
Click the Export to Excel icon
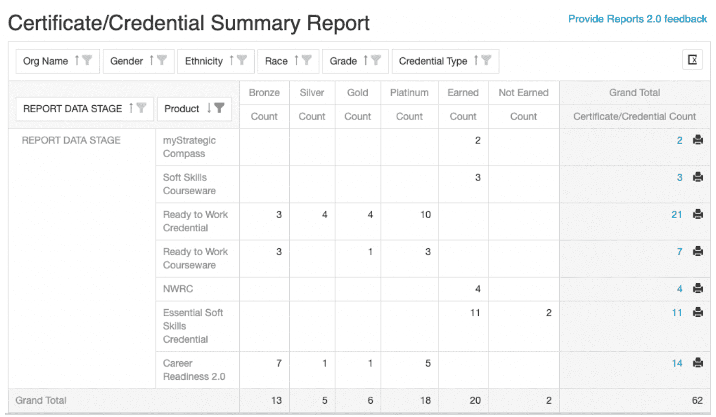(x=692, y=60)
